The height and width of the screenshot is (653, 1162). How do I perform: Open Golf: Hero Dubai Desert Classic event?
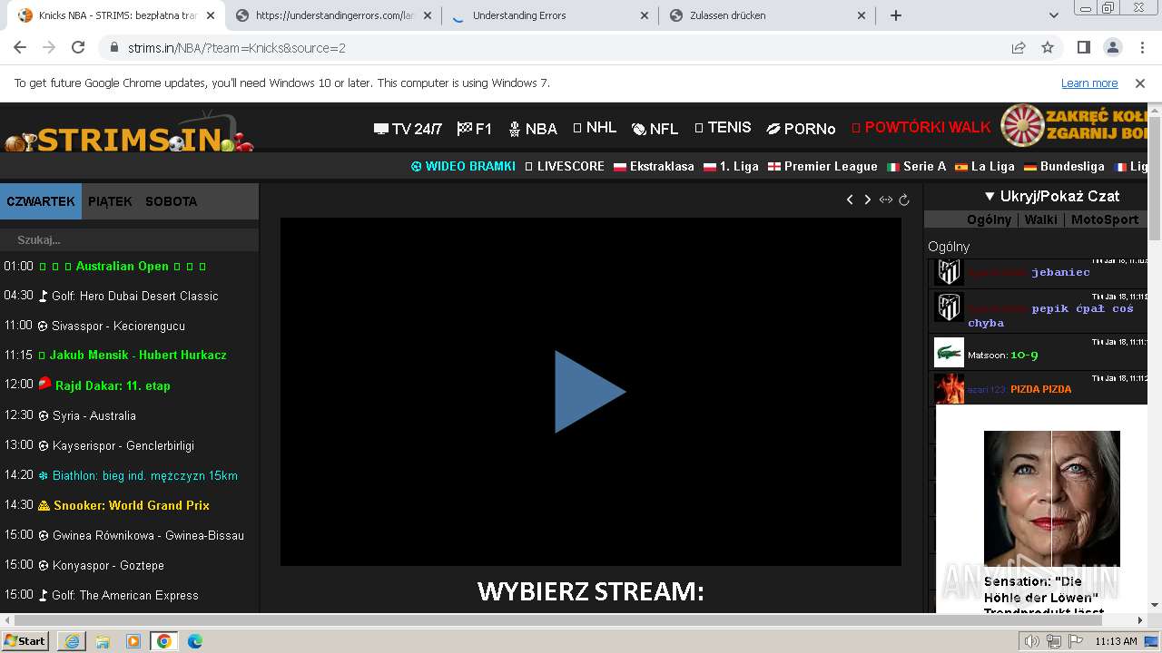coord(128,296)
